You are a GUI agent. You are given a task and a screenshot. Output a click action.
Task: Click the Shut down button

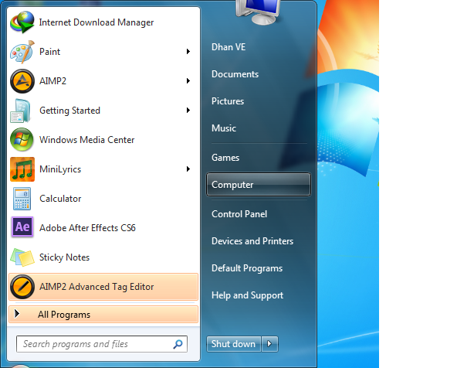pos(234,344)
